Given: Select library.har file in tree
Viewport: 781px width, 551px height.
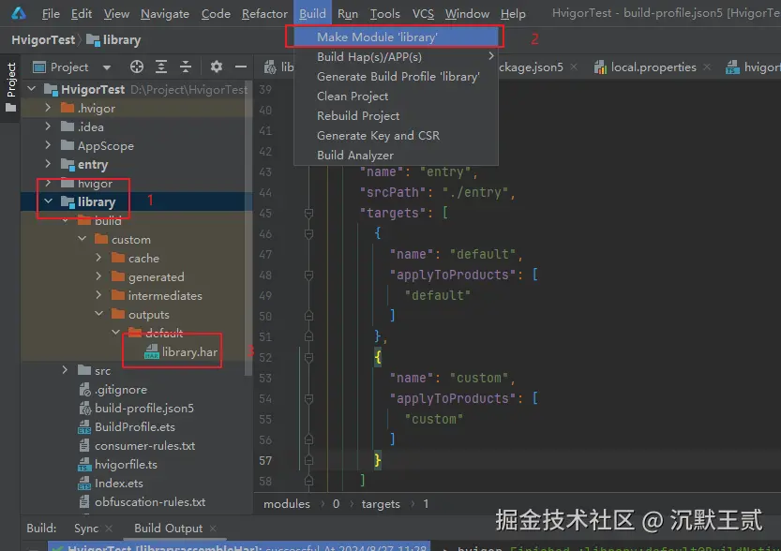Looking at the screenshot, I should coord(181,352).
